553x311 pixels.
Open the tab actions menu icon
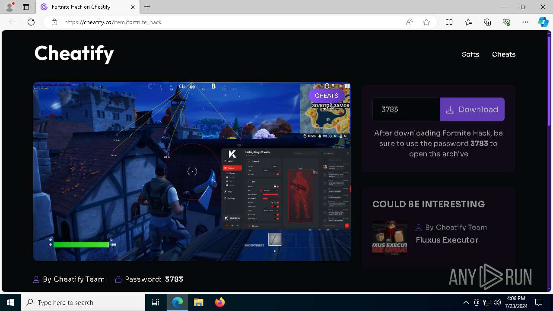click(26, 7)
